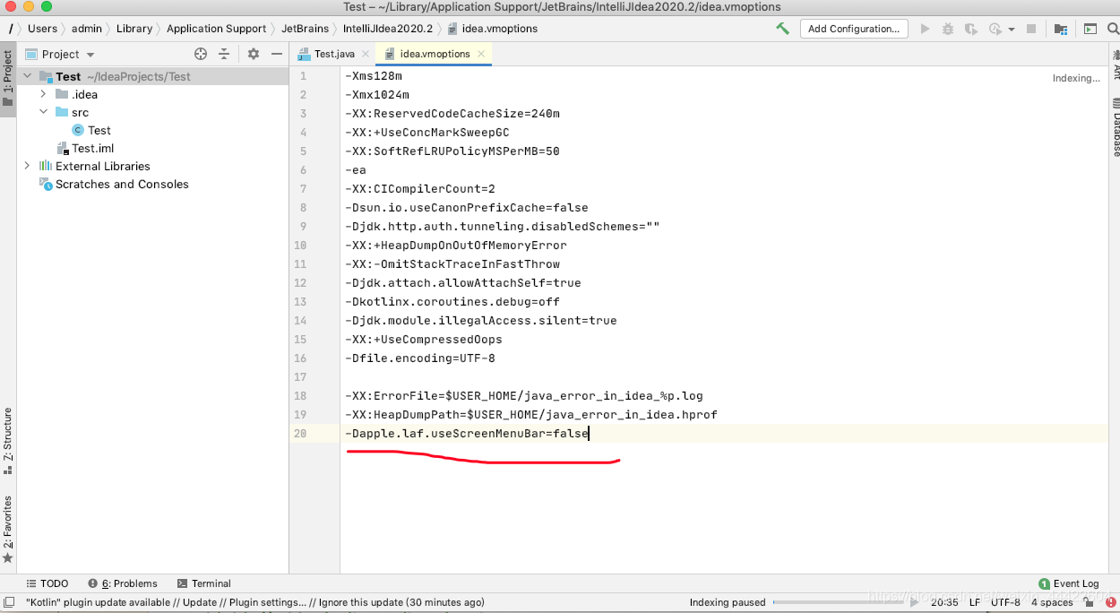The height and width of the screenshot is (613, 1120).
Task: Expand External Libraries node
Action: (x=28, y=166)
